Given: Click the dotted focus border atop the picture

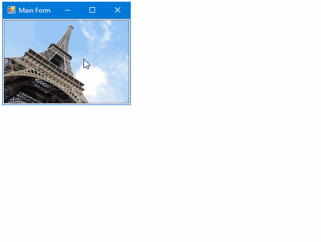Looking at the screenshot, I should pos(67,20).
